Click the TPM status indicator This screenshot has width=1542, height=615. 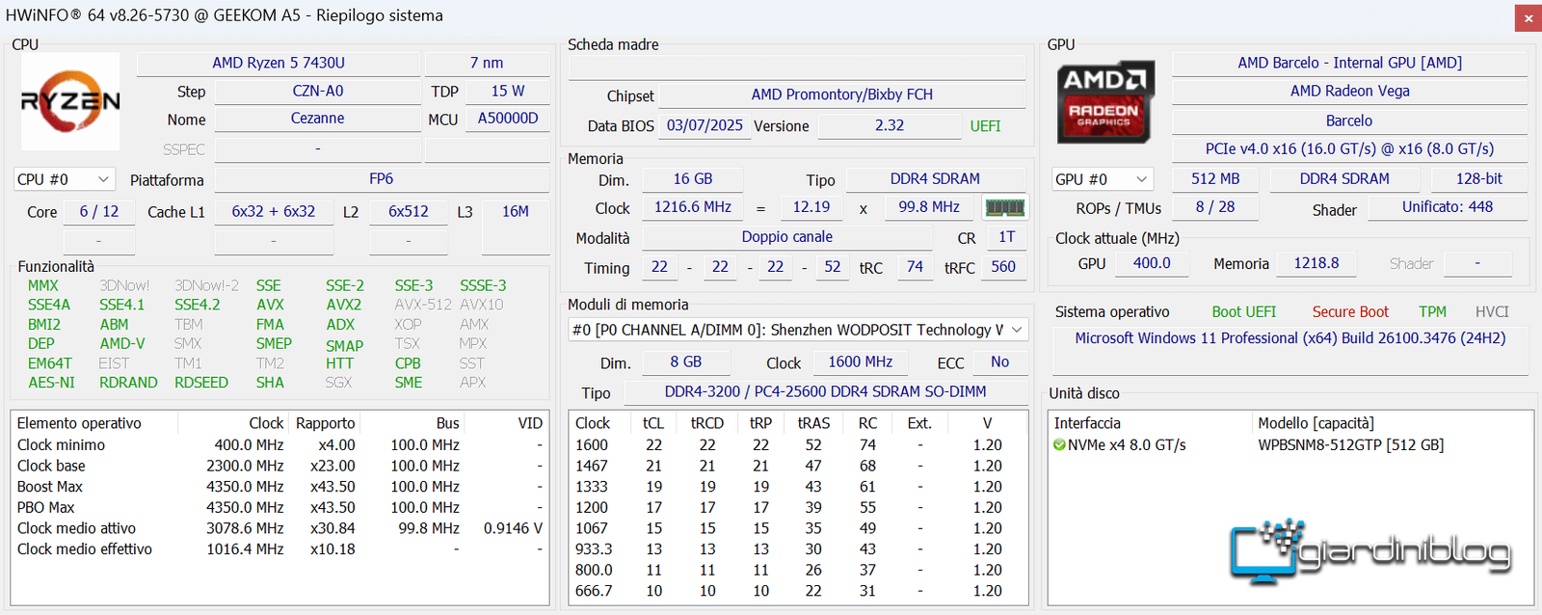point(1432,312)
